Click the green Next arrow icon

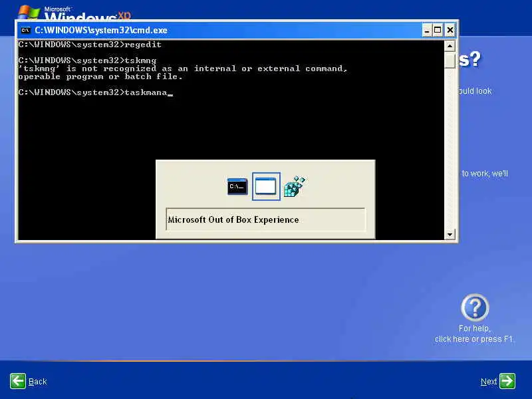tap(507, 380)
